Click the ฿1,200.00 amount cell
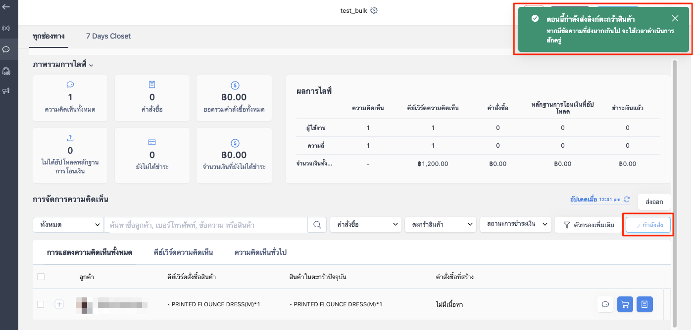 pos(433,164)
